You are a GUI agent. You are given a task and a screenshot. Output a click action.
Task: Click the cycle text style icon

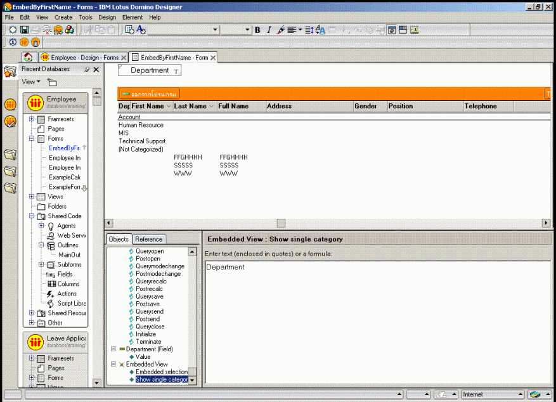320,30
